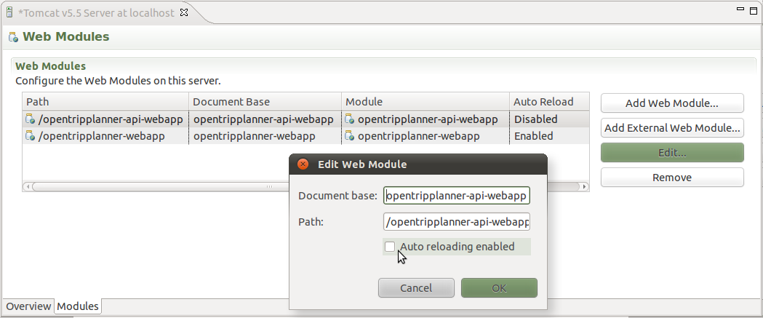Select the Modules tab
Image resolution: width=763 pixels, height=318 pixels.
(78, 306)
